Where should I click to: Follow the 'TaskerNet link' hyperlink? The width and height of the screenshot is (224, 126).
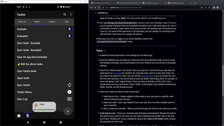point(147,76)
